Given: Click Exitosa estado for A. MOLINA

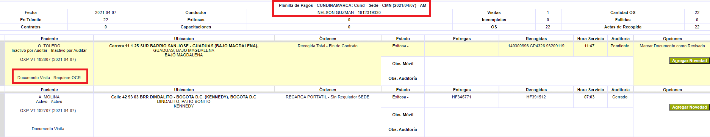Looking at the screenshot, I should [400, 97].
